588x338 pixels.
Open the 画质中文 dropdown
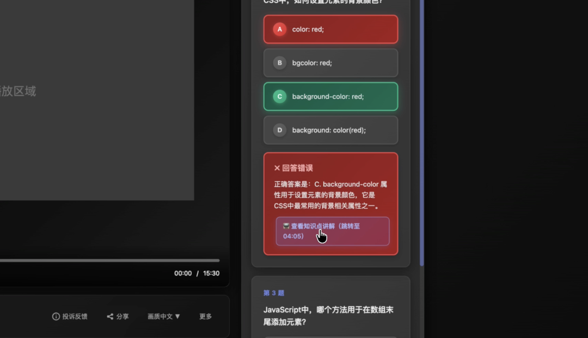pos(163,316)
